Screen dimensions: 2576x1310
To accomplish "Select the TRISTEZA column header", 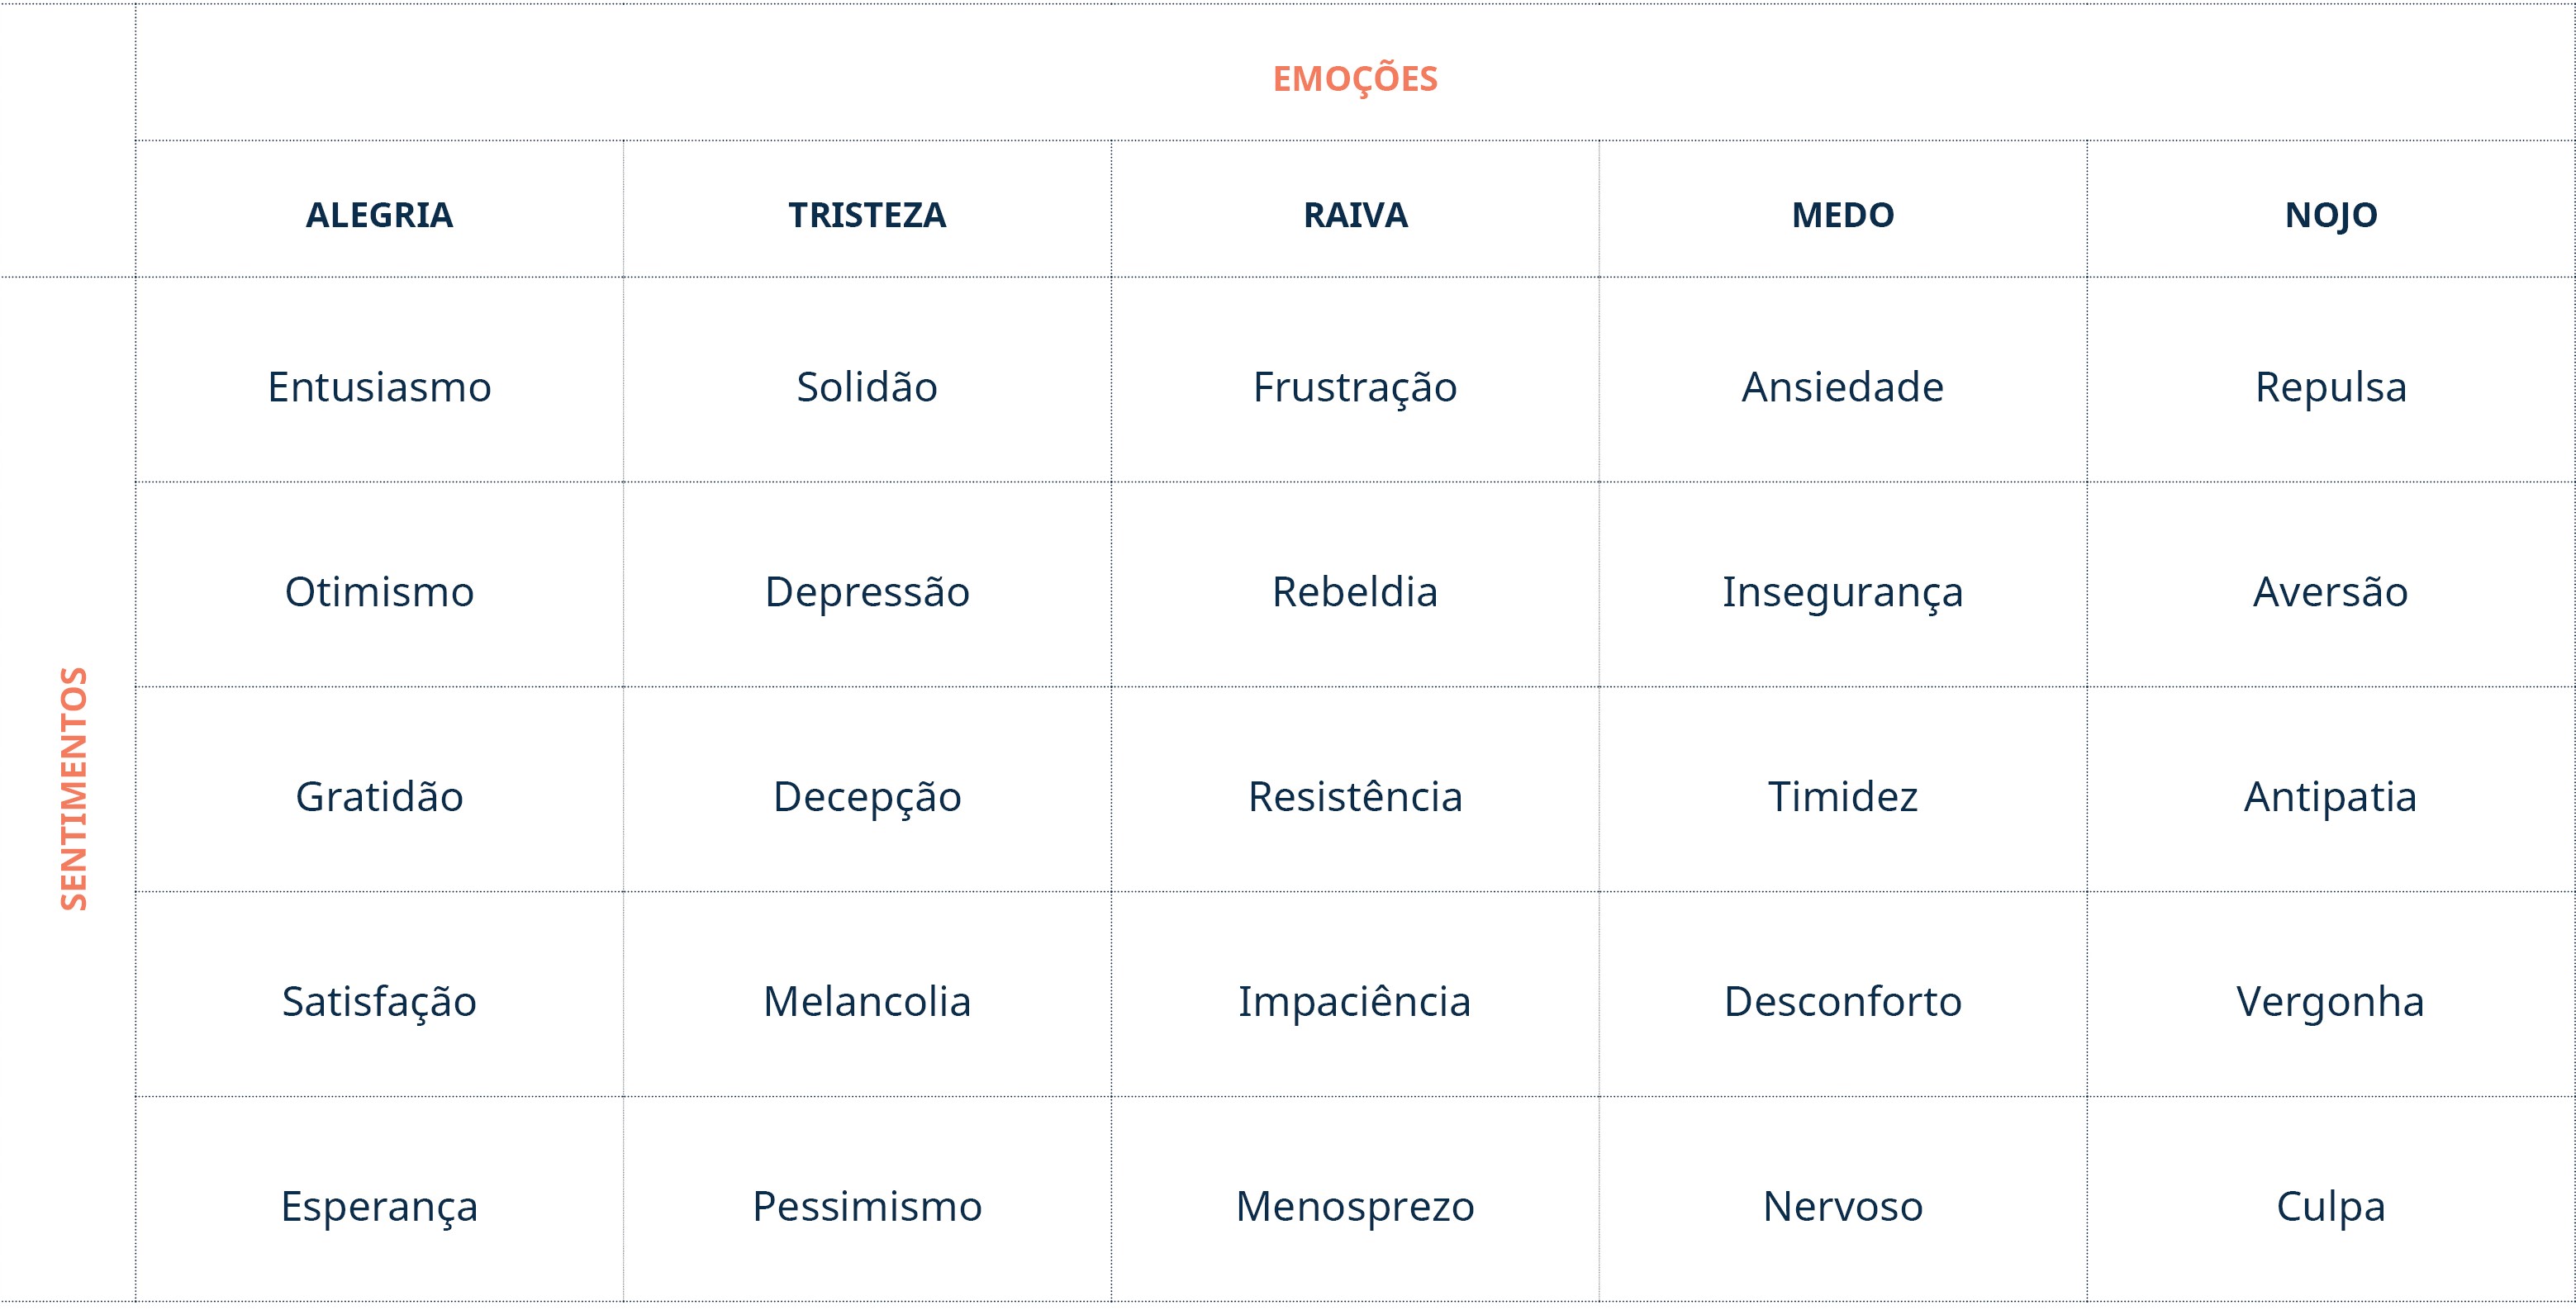I will point(867,215).
